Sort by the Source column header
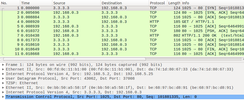The width and height of the screenshot is (244, 101). point(76,3)
